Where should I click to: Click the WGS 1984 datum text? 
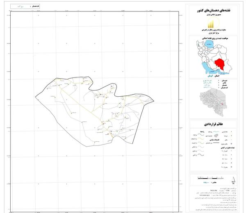[213, 190]
